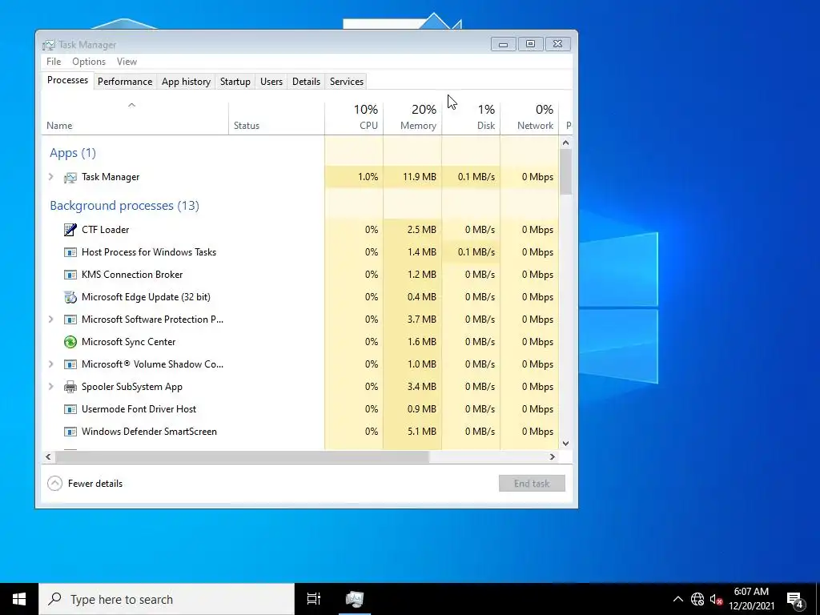The height and width of the screenshot is (615, 820).
Task: Select the Microsoft Sync Center row name
Action: (129, 342)
